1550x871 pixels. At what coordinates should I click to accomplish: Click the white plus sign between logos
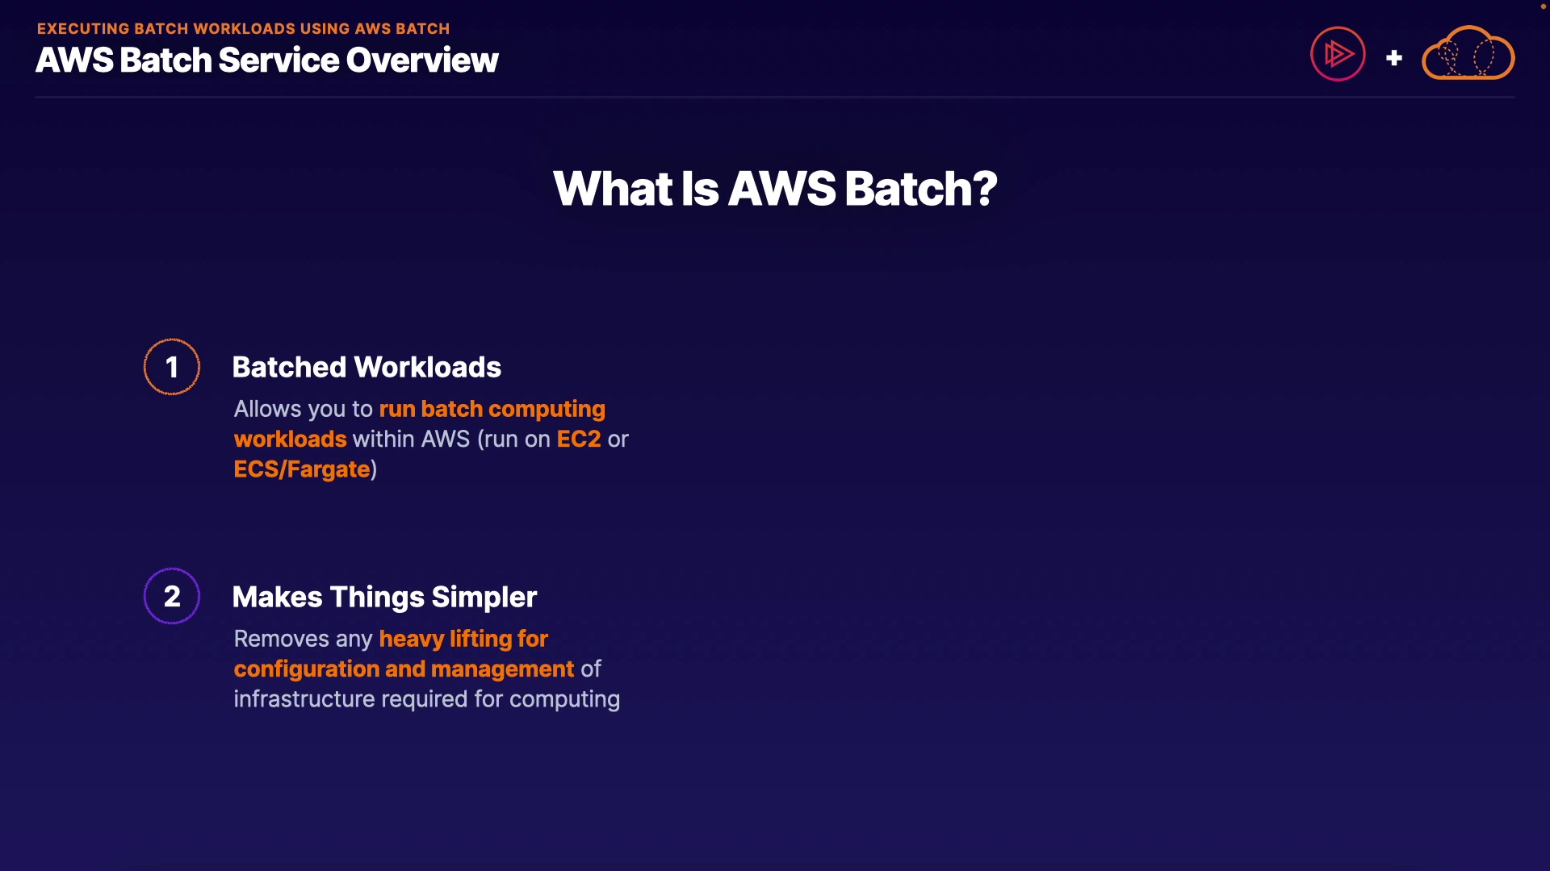1393,58
